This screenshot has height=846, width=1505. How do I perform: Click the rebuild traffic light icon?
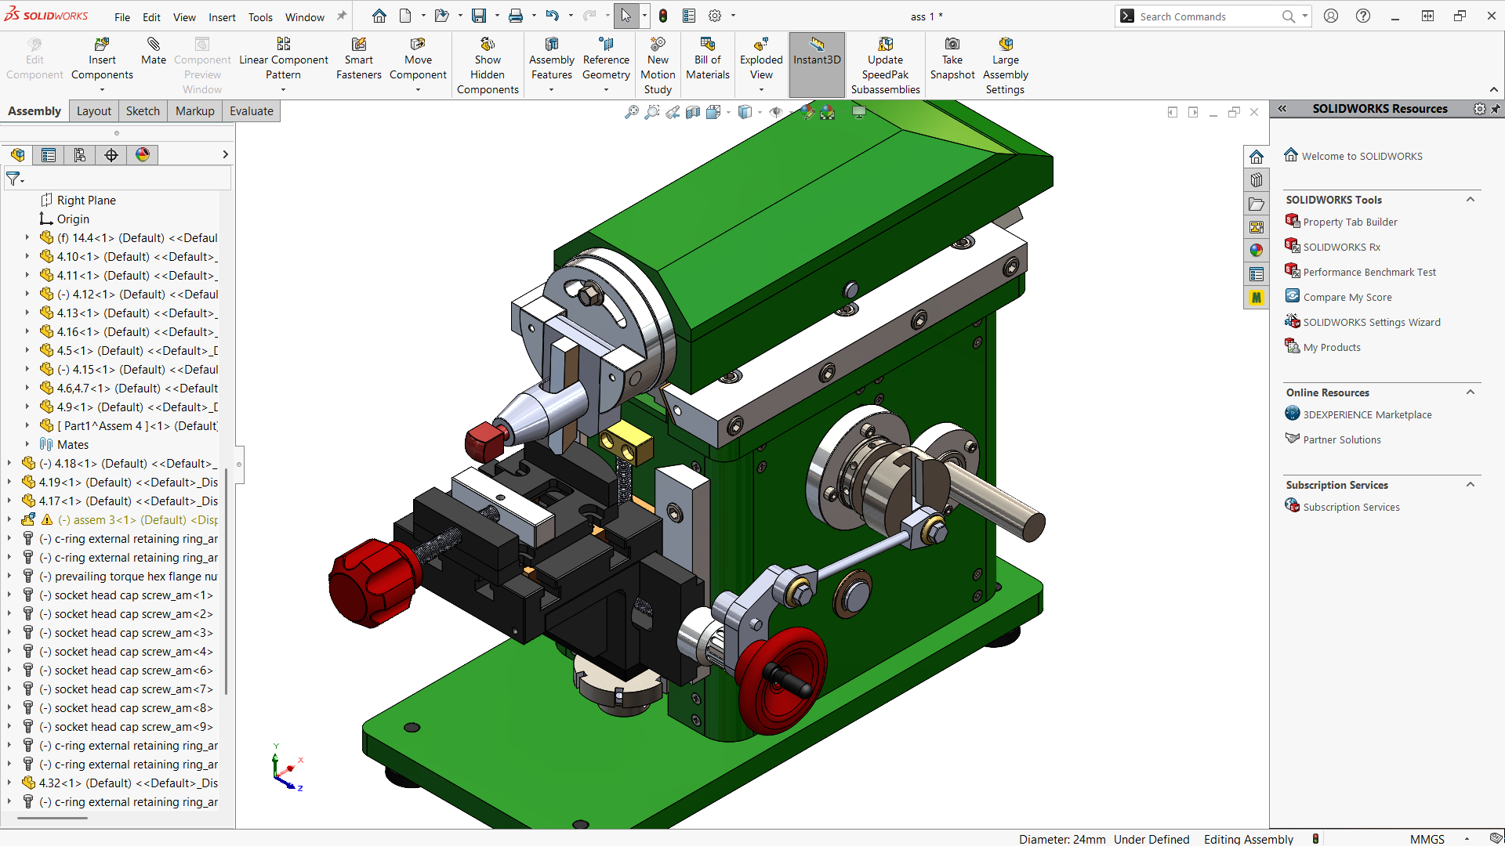tap(663, 16)
